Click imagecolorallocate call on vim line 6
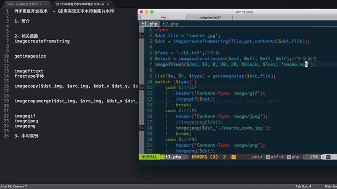The height and width of the screenshot is (189, 337). click(x=202, y=59)
